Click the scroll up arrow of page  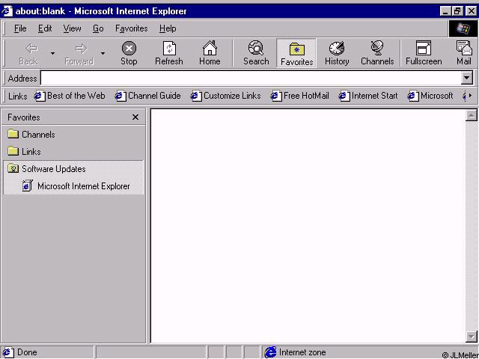pos(472,115)
